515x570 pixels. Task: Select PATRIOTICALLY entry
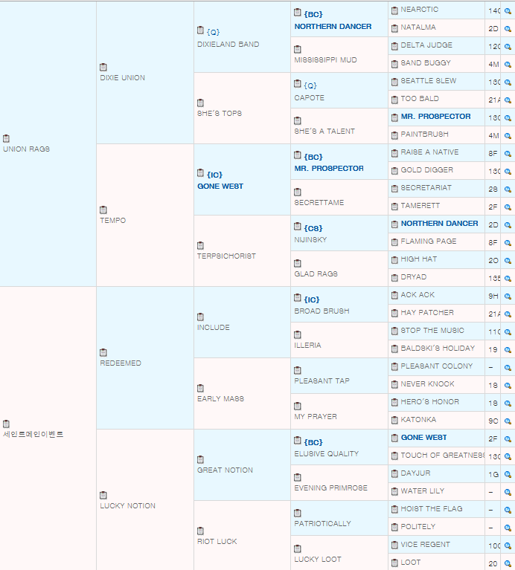click(x=322, y=523)
